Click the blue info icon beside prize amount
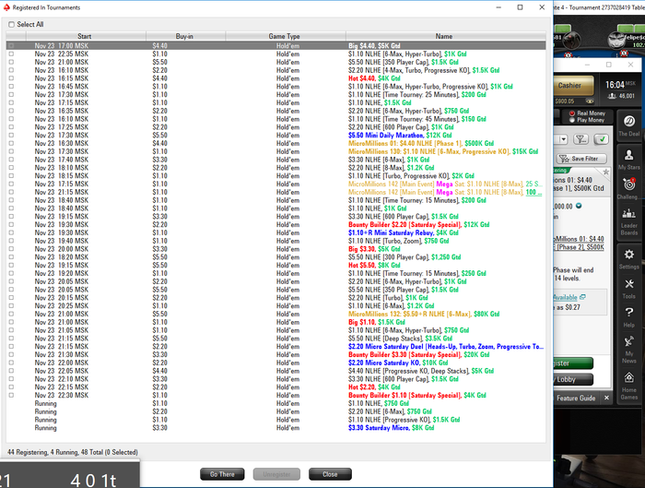Viewport: 645px width, 488px height. tap(579, 206)
